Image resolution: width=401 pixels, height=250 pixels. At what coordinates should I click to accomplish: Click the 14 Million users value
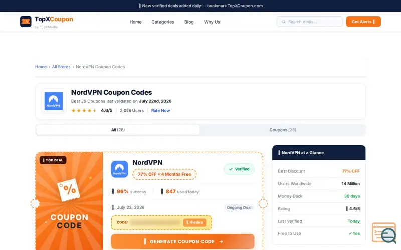point(350,184)
